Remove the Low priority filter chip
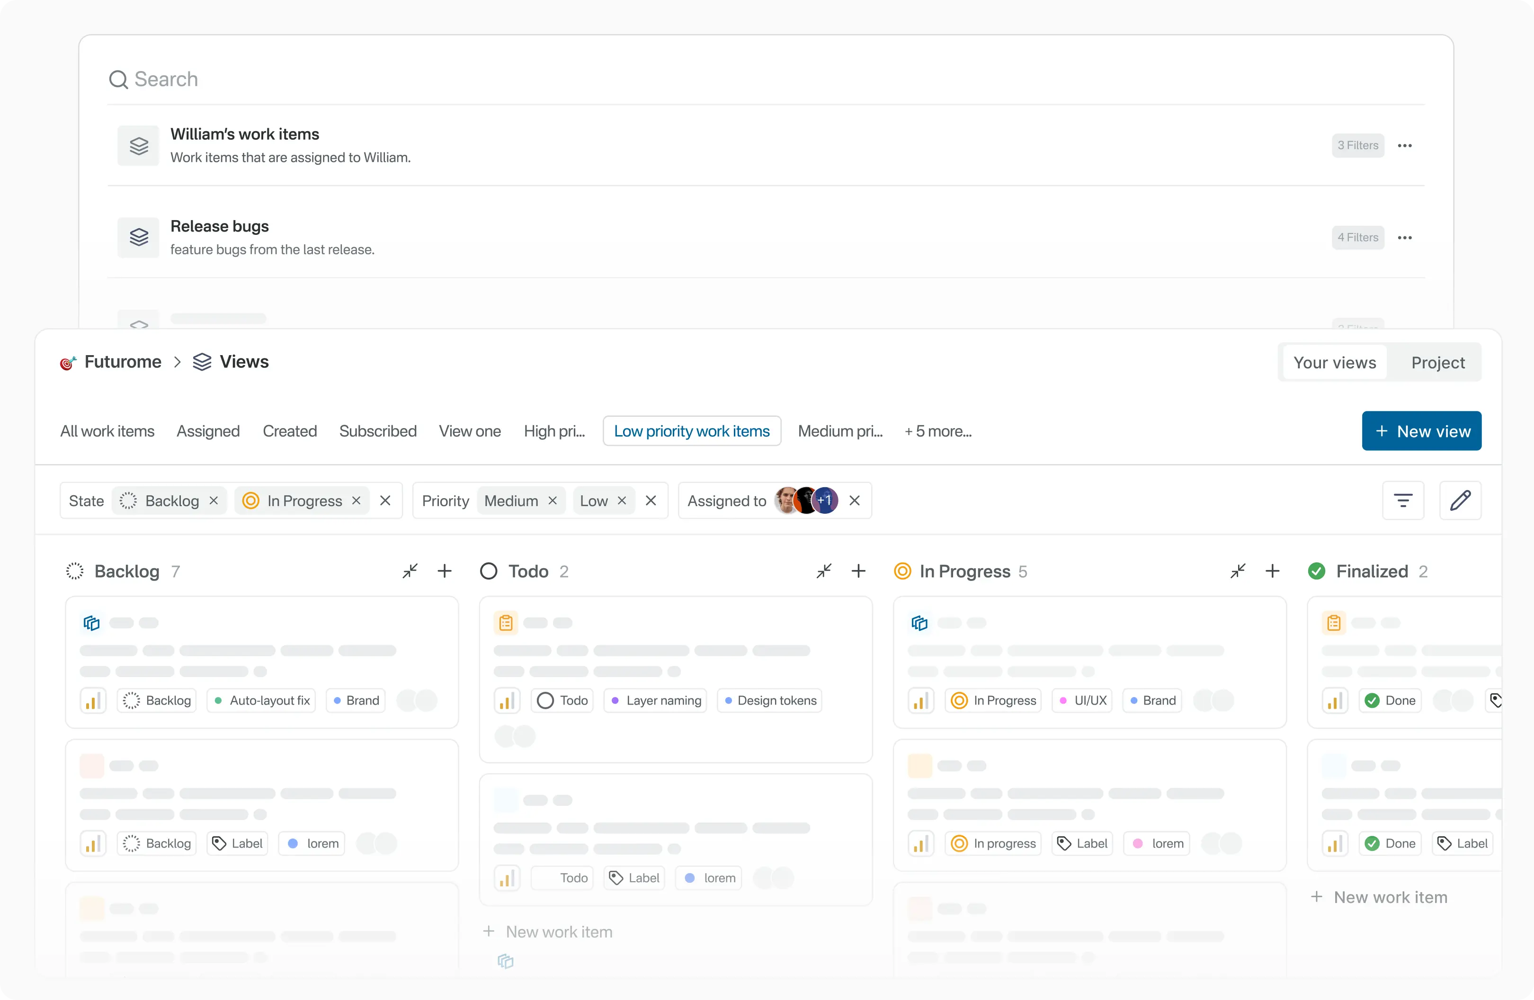This screenshot has height=1000, width=1534. click(x=622, y=501)
